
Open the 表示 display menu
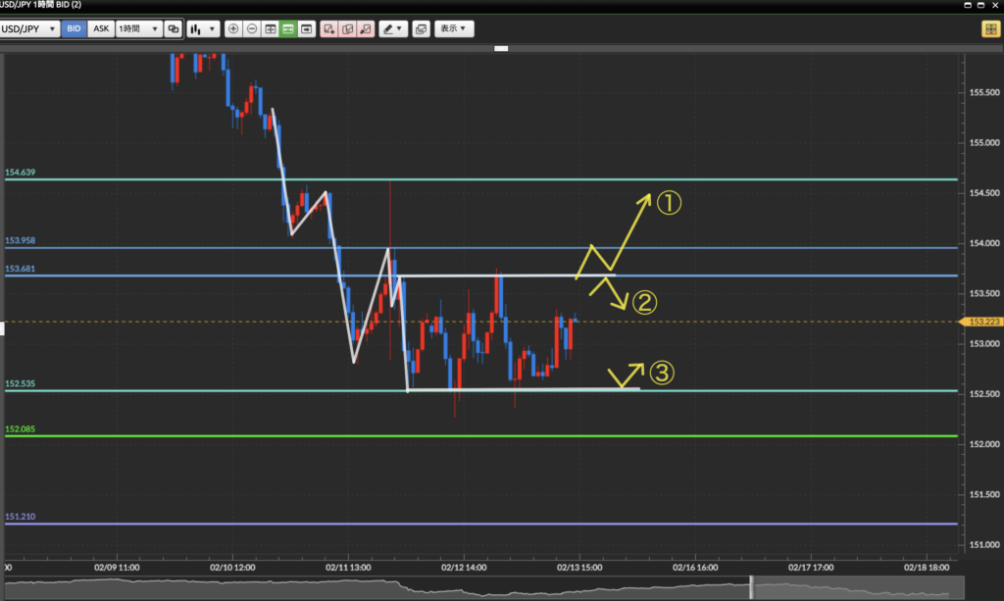coord(454,29)
